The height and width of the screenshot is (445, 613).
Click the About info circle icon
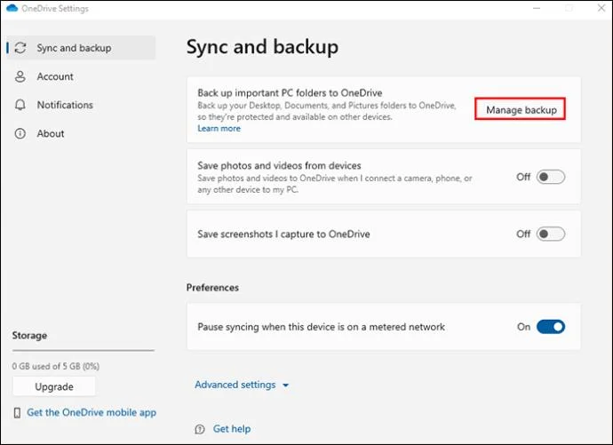(20, 133)
